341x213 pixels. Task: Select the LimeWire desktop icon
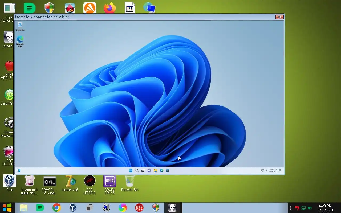pos(7,97)
